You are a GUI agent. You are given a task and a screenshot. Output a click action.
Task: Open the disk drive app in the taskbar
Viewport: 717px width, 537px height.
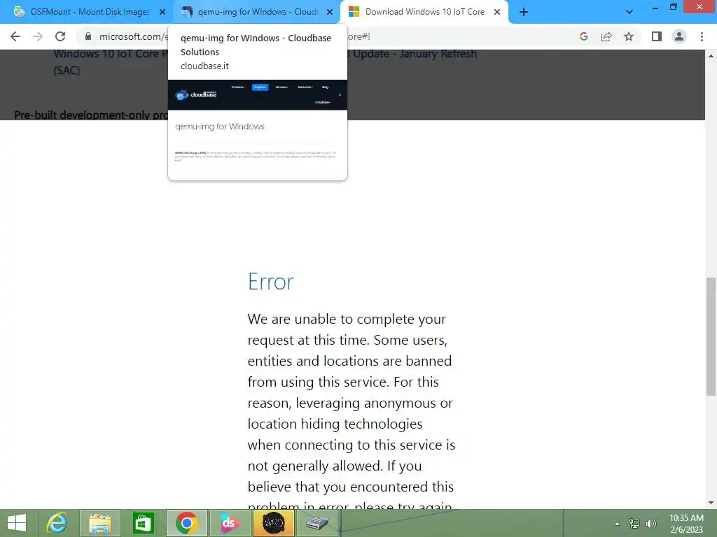316,523
